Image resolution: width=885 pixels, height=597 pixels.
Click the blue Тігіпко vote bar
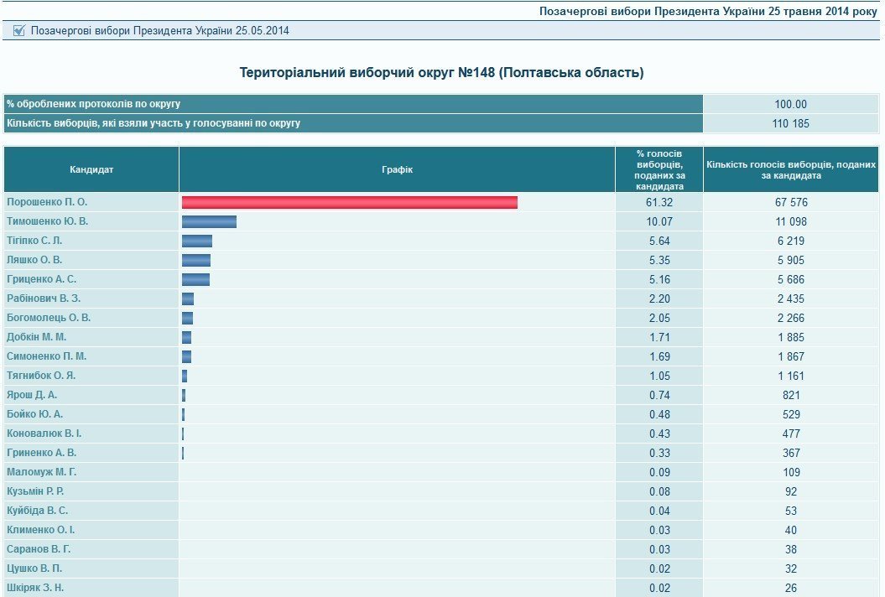point(197,241)
